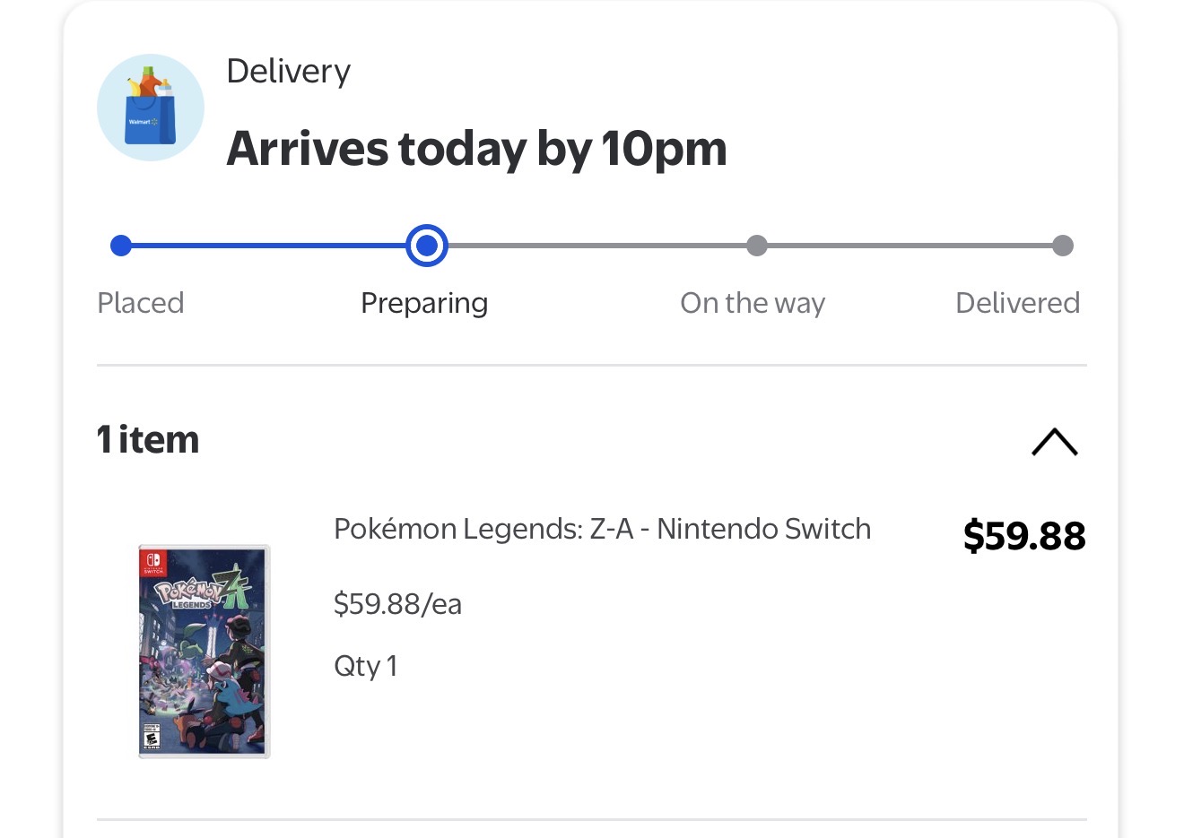Click the Delivery label text
Viewport: 1184px width, 838px height.
click(288, 71)
